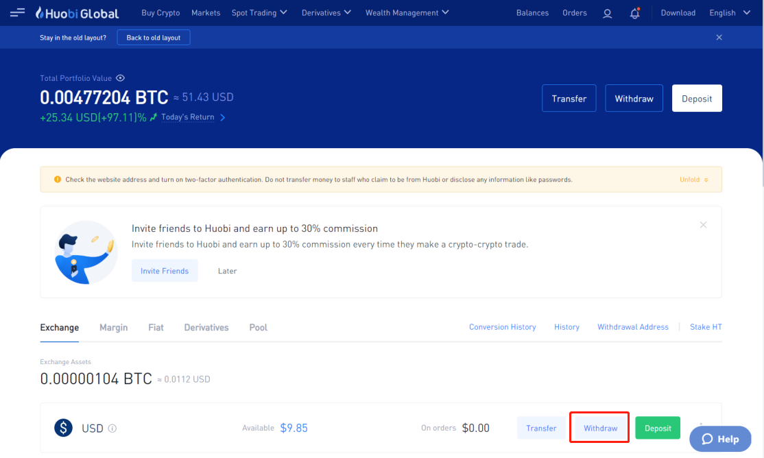This screenshot has width=764, height=458.
Task: Click the green Deposit button for USD
Action: 658,428
